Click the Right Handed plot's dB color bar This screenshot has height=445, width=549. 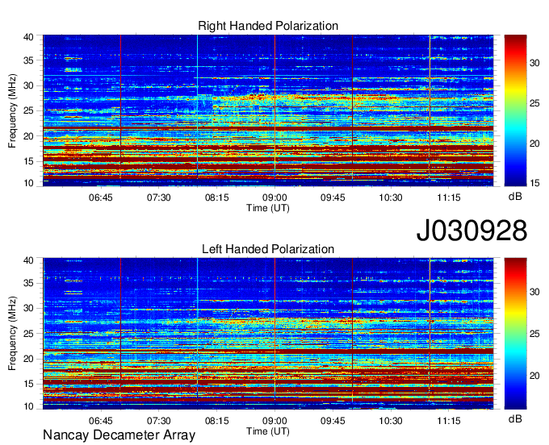(x=515, y=110)
